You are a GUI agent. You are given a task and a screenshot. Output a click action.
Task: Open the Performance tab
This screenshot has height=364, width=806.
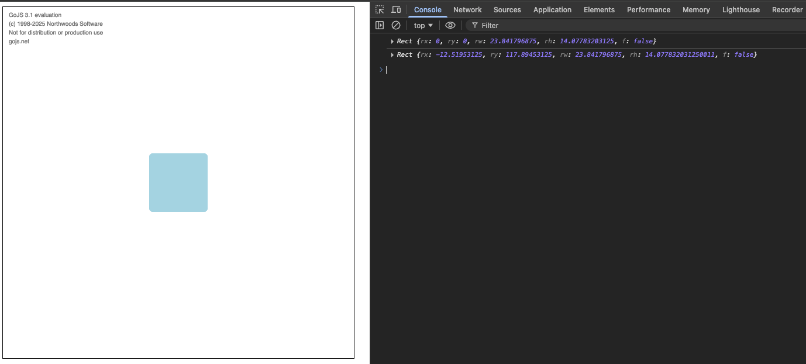649,9
